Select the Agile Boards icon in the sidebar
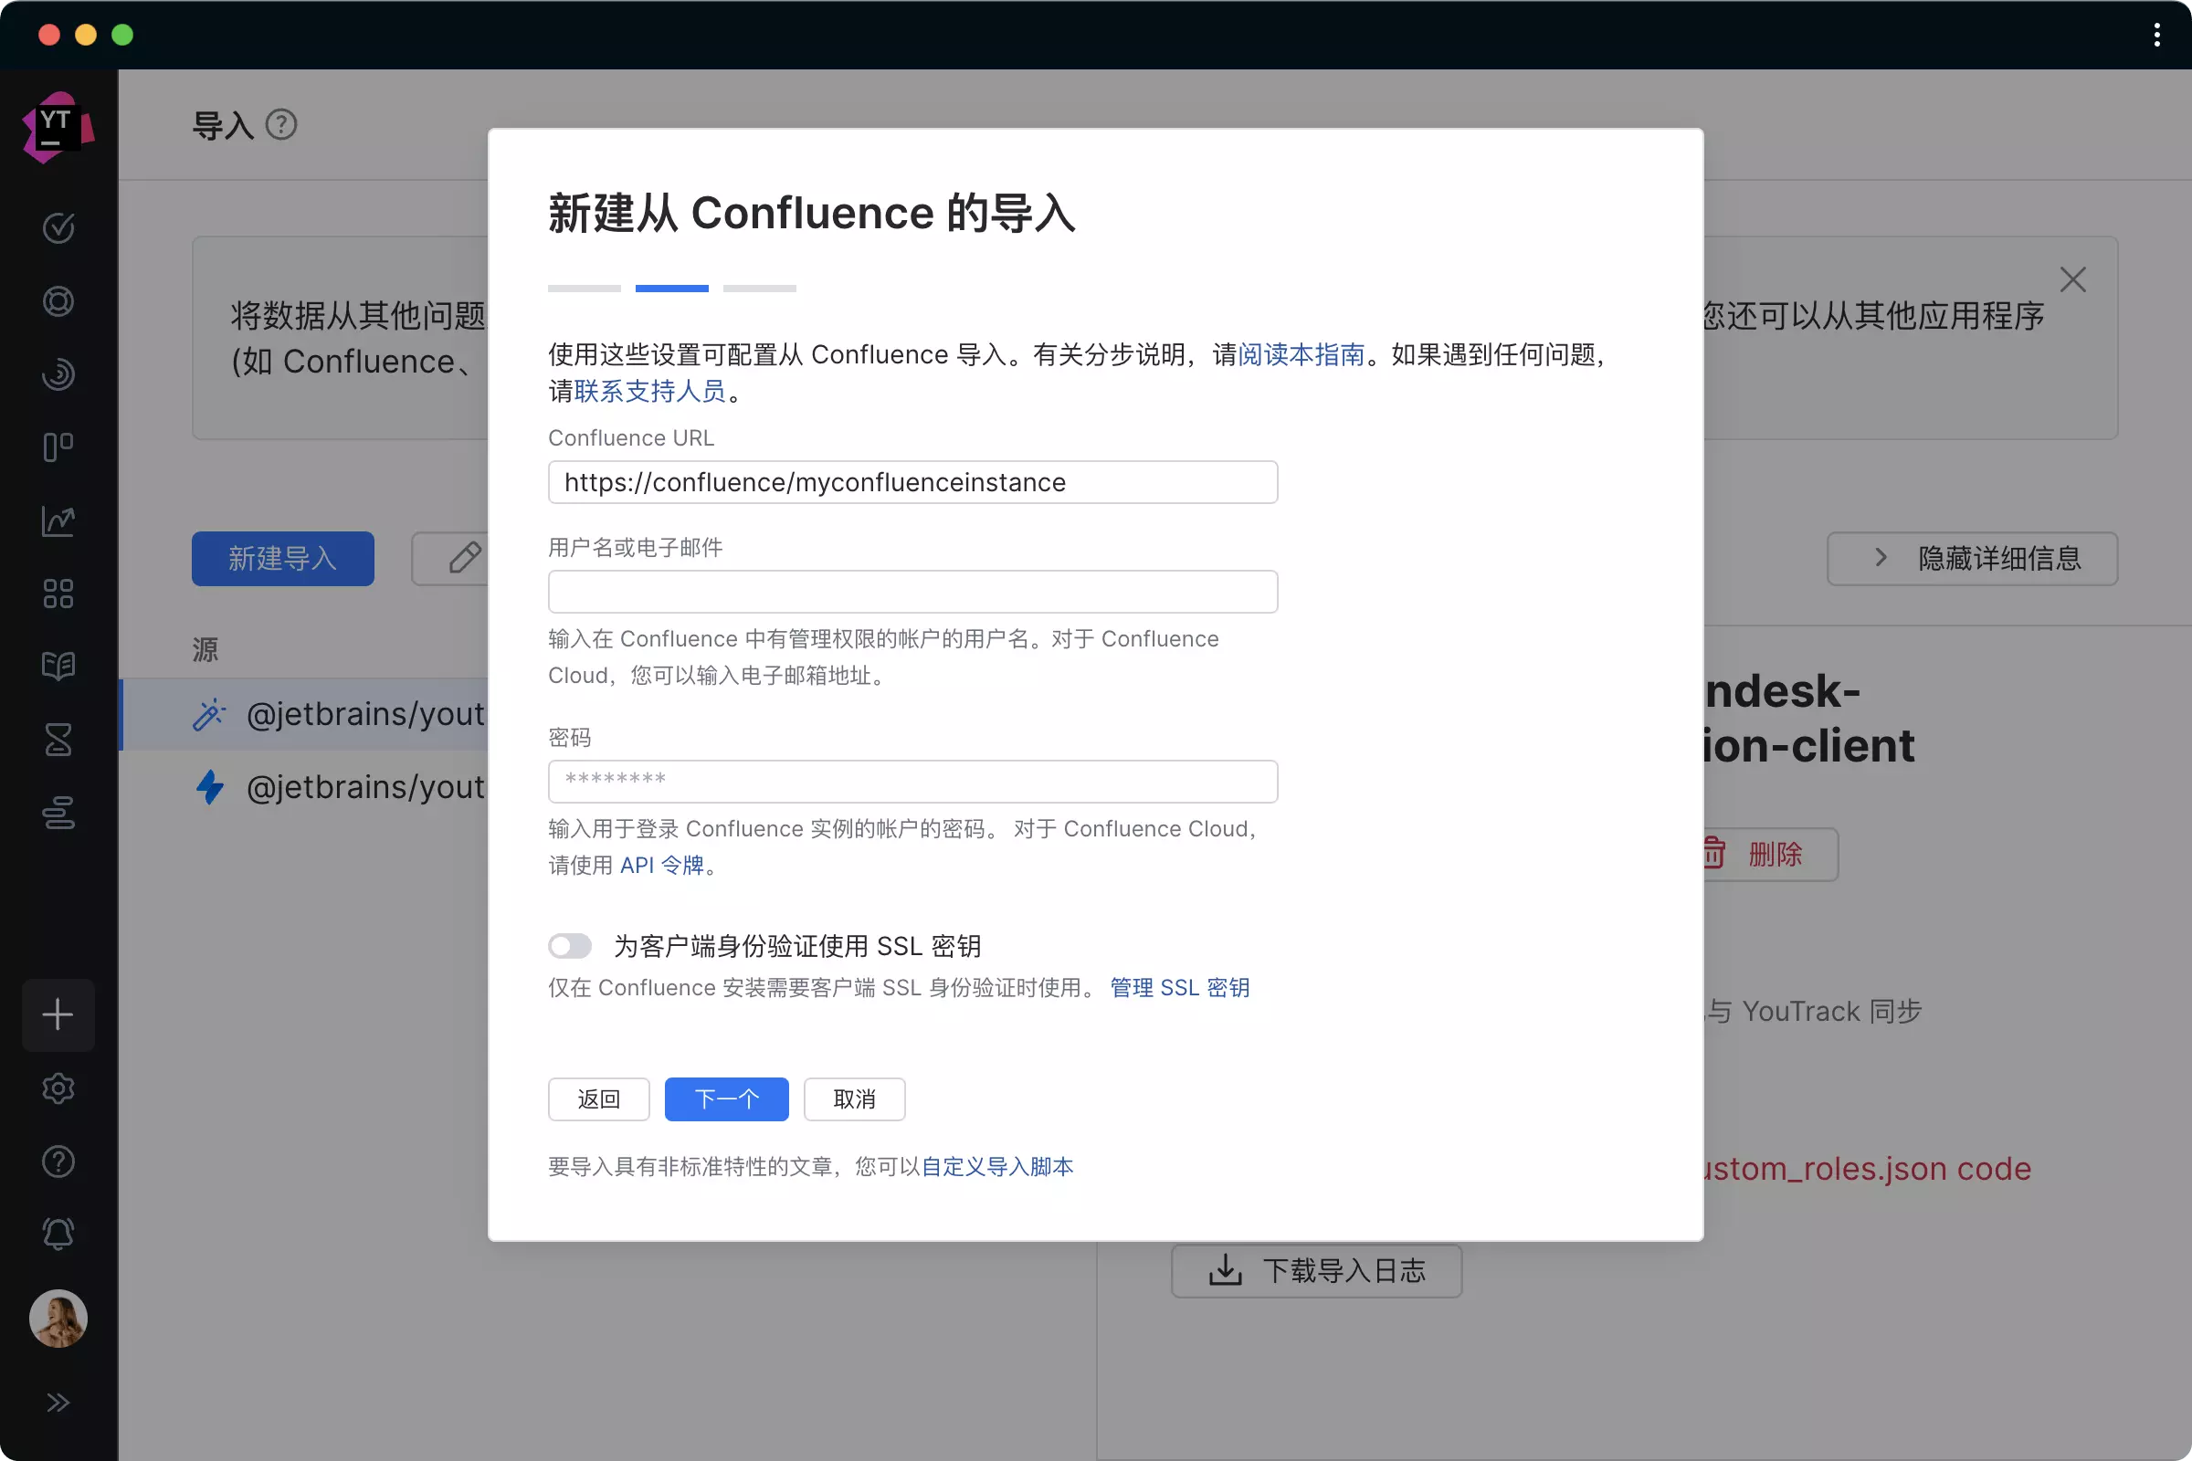2192x1461 pixels. pos(58,447)
